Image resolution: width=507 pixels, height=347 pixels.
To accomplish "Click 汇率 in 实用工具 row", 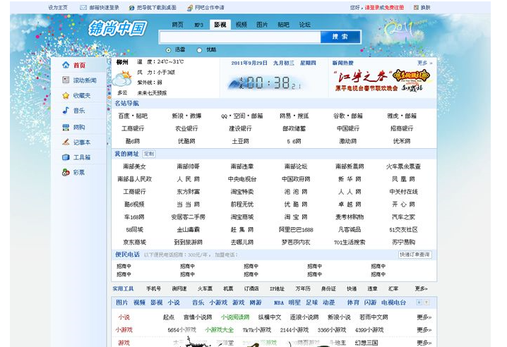I will [393, 288].
